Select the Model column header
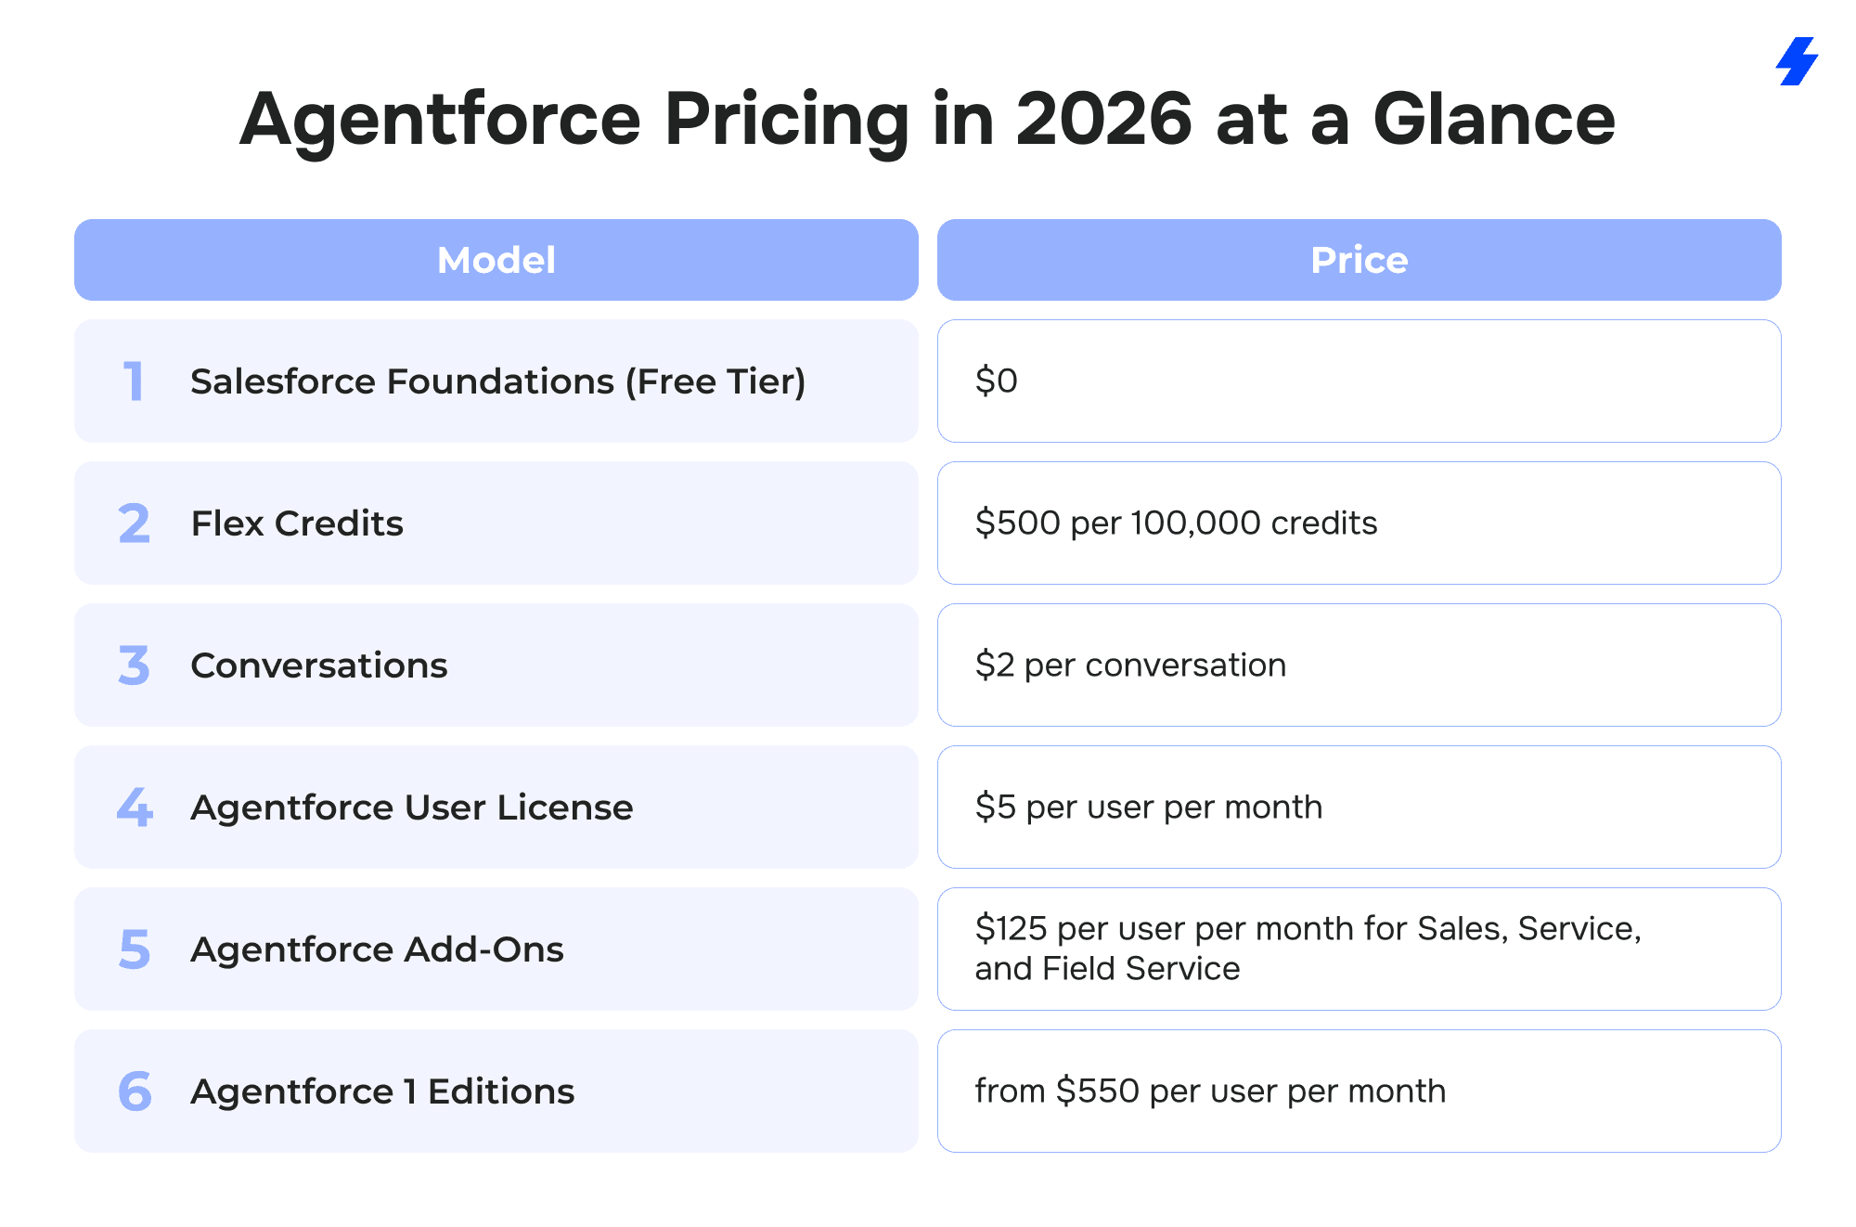This screenshot has width=1856, height=1227. [x=496, y=260]
